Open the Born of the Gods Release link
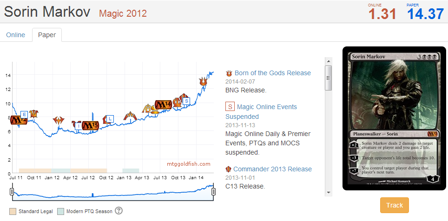Screen dimensions: 448x221 tap(272, 73)
